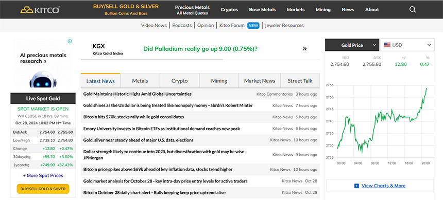Open About menu

point(372,10)
